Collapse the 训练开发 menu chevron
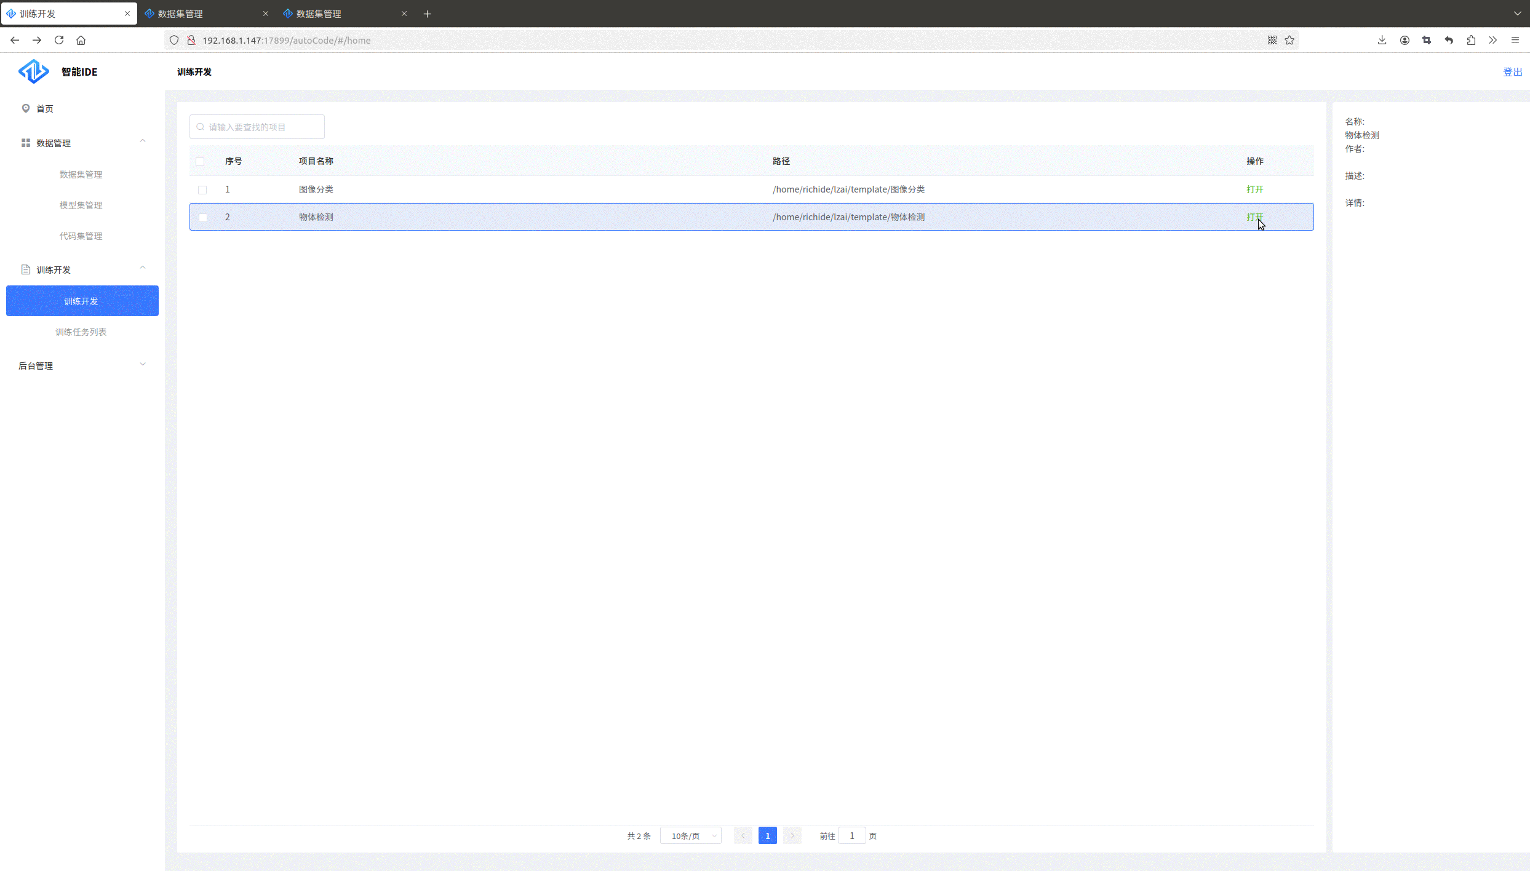This screenshot has height=871, width=1530. pyautogui.click(x=143, y=268)
